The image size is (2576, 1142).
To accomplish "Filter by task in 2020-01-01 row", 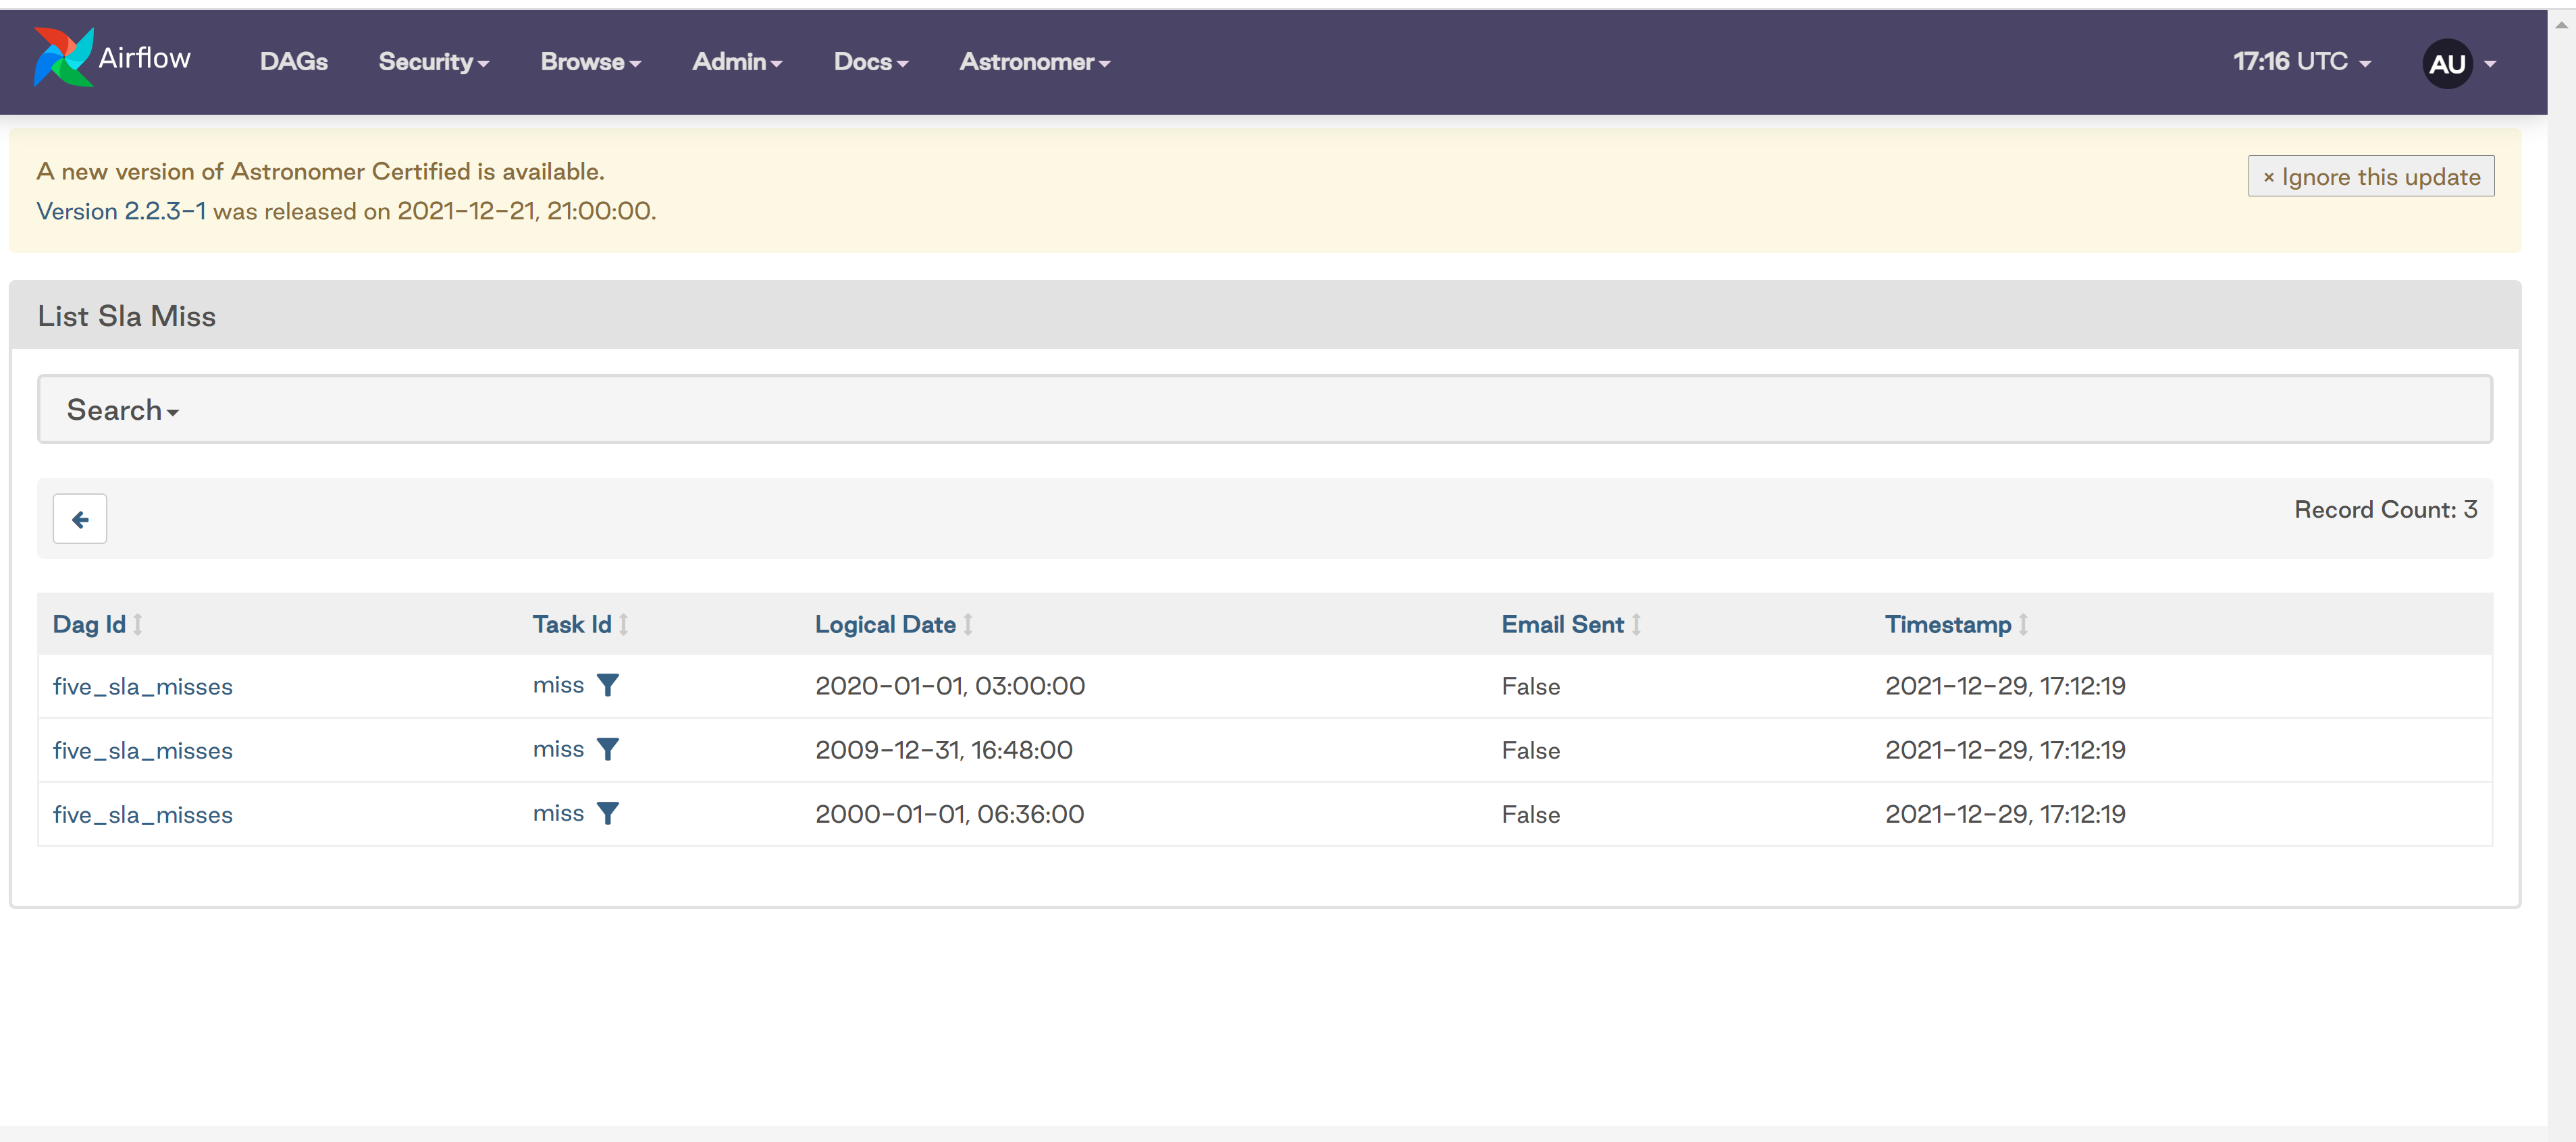I will (607, 685).
